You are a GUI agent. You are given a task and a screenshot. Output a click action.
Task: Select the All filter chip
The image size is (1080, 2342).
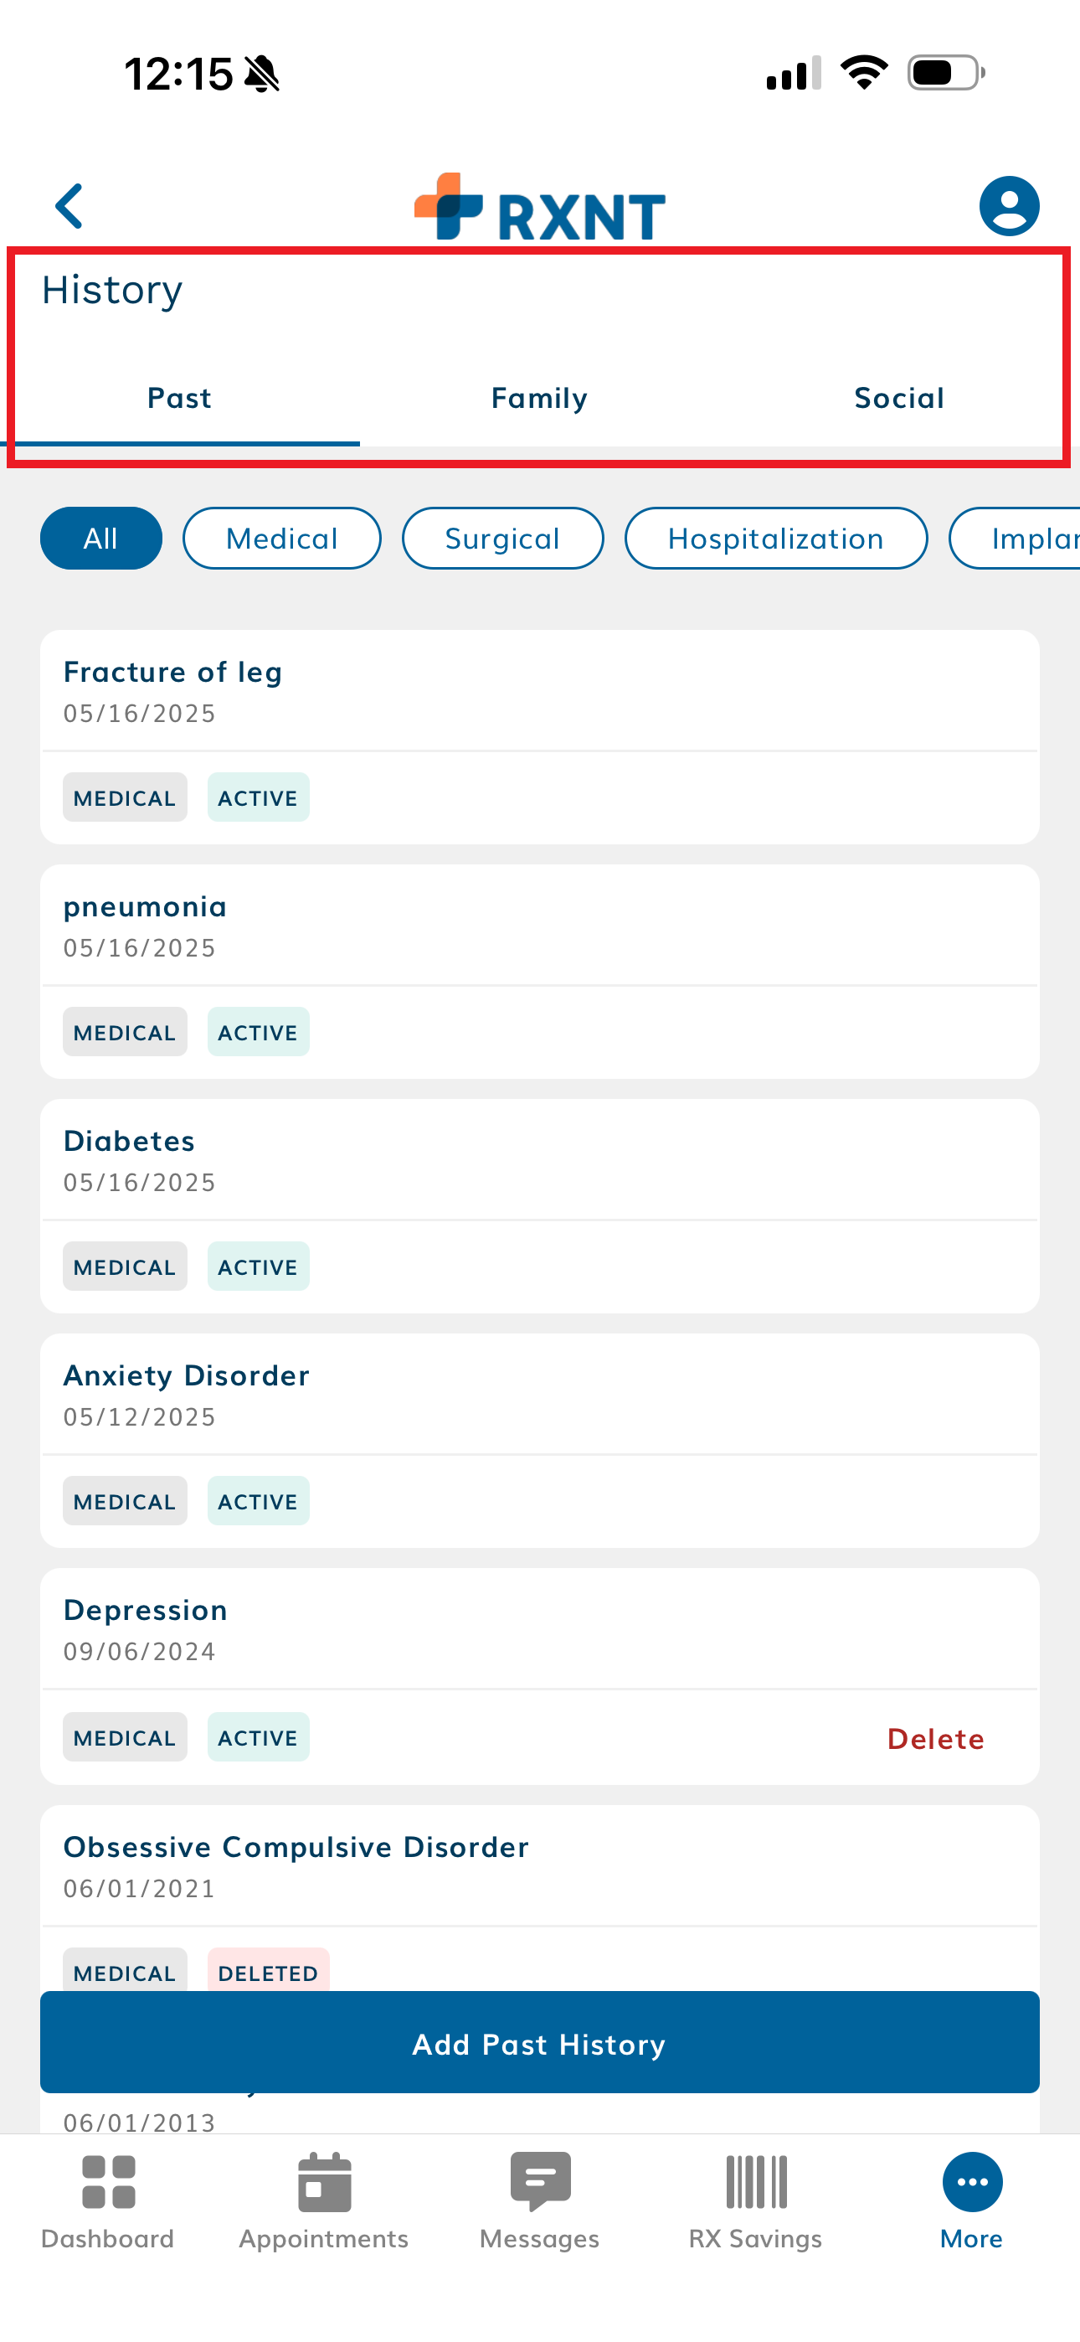tap(101, 539)
